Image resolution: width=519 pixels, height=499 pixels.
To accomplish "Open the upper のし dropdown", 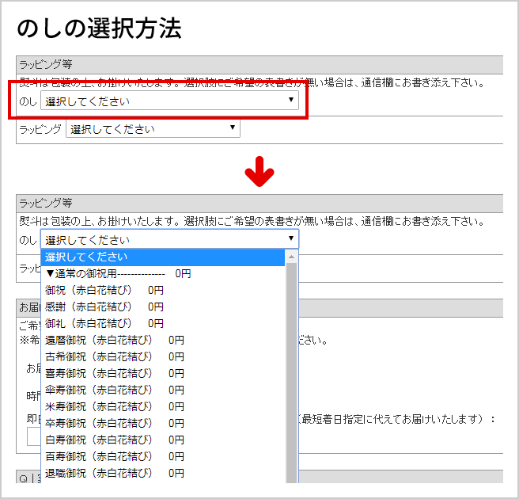I will (169, 101).
